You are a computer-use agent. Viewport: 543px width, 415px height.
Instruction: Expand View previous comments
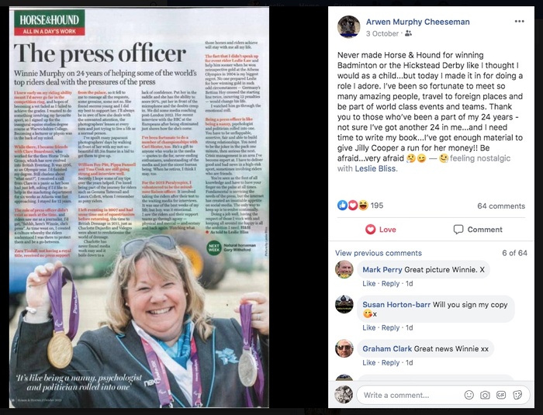tap(379, 253)
